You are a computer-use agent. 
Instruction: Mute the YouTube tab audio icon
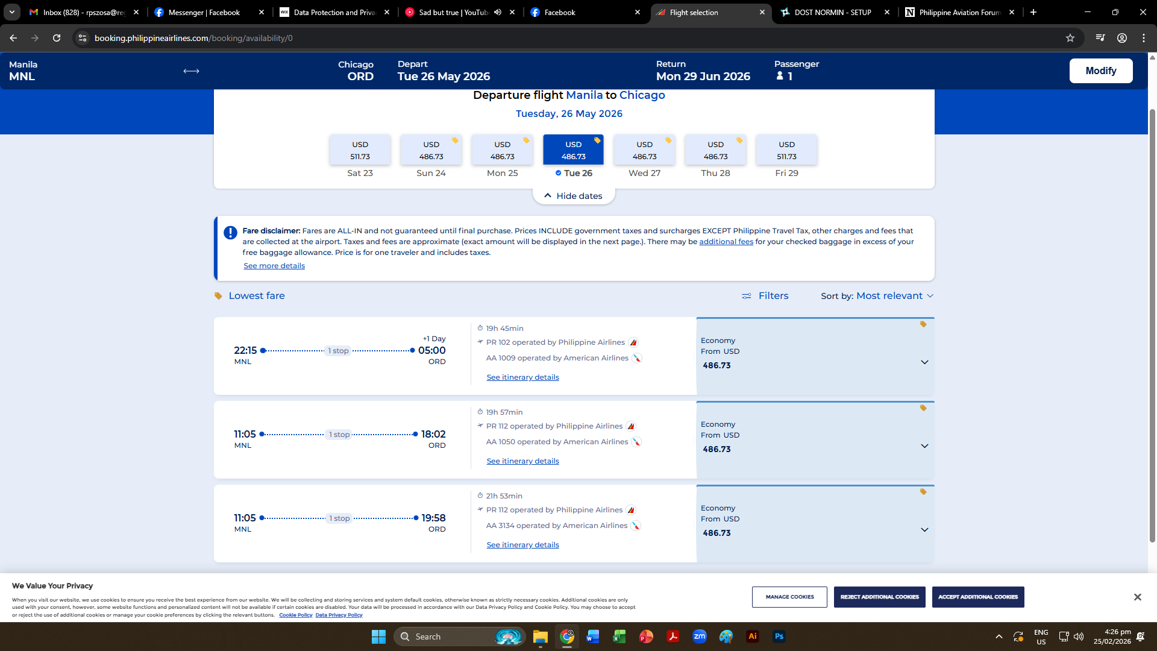498,12
